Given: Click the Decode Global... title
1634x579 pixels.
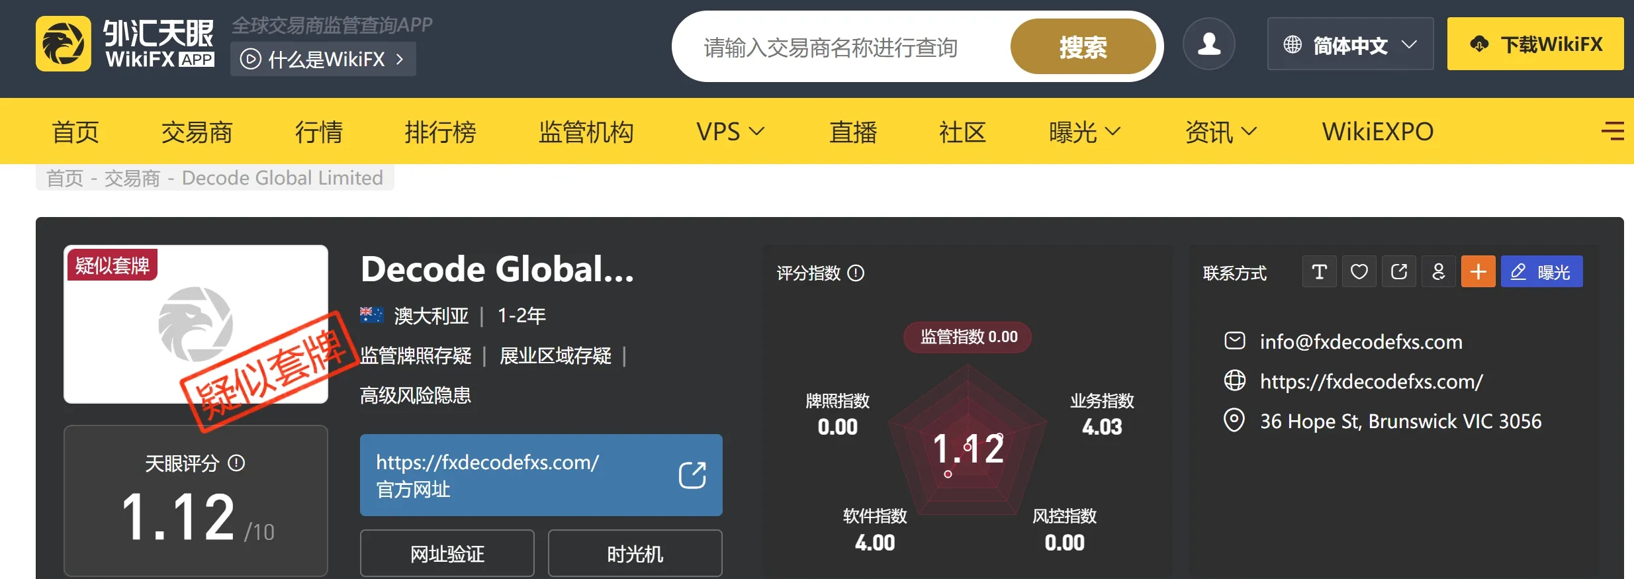Looking at the screenshot, I should tap(497, 270).
